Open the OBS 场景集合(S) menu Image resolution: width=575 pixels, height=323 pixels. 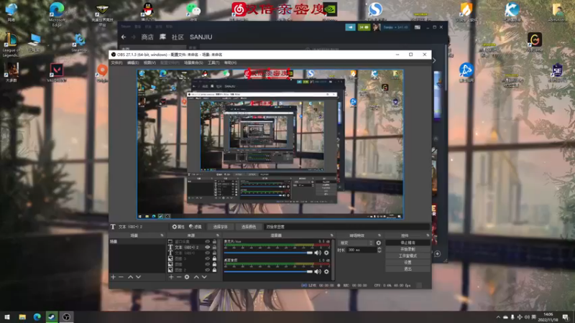point(193,63)
